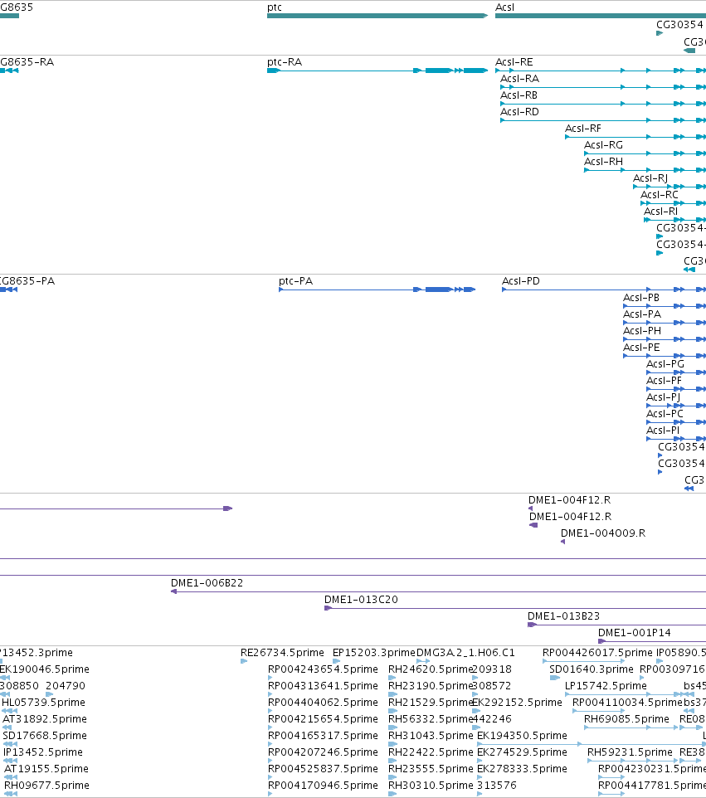Select the DME1-006B22 clone label

(207, 582)
